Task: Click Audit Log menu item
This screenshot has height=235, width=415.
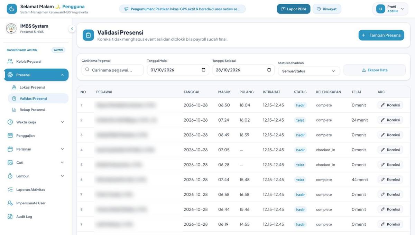Action: tap(36, 216)
